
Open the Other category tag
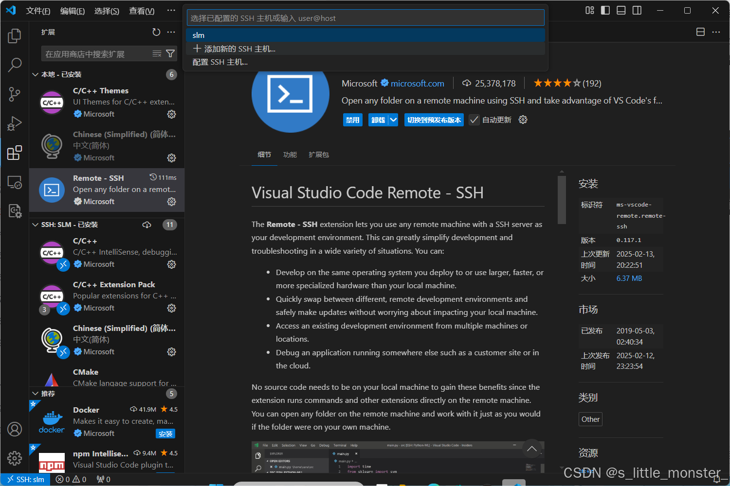click(590, 419)
